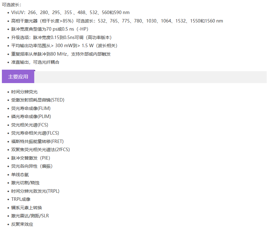Click the 主要应用 purple tab
This screenshot has height=227, width=273.
[18, 77]
